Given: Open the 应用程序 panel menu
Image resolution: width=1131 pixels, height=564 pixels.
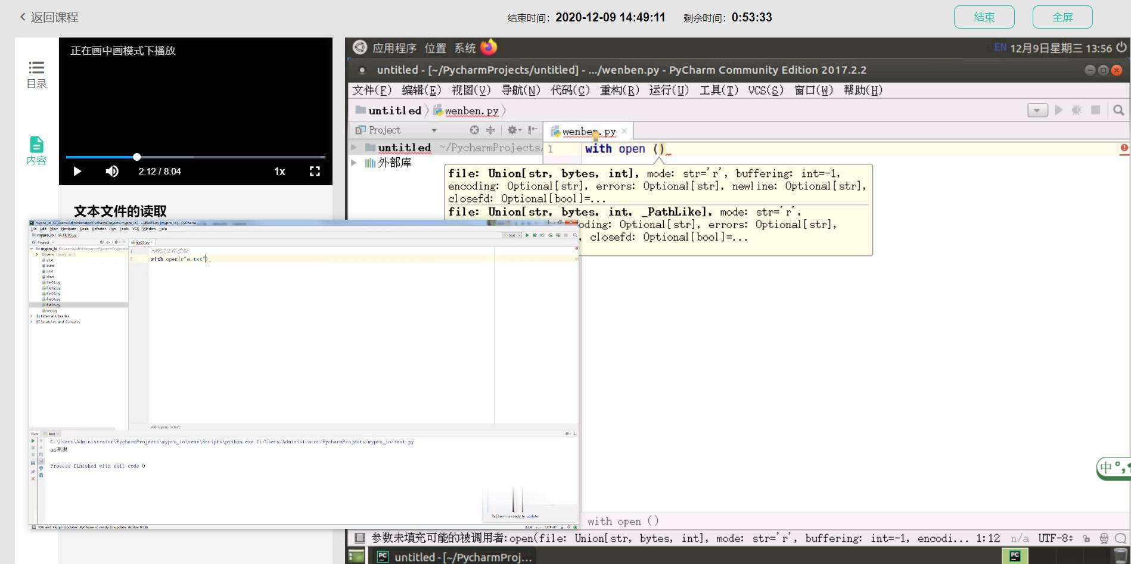Looking at the screenshot, I should pos(394,48).
